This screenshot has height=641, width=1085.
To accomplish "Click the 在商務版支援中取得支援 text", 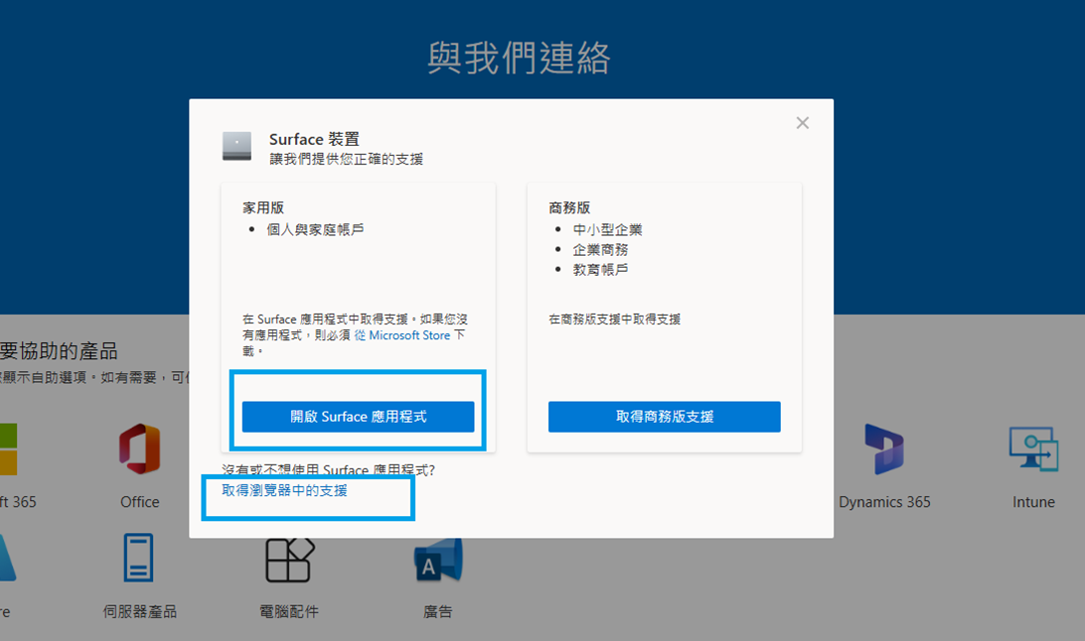I will (614, 320).
